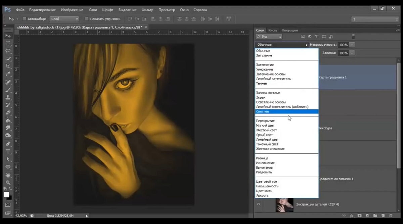Create a new group folder icon

375,216
